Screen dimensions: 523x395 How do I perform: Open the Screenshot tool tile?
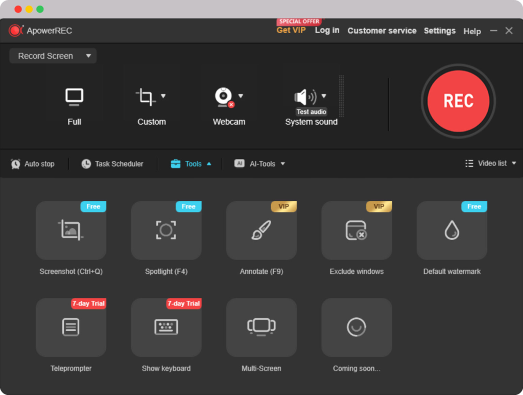(x=71, y=230)
